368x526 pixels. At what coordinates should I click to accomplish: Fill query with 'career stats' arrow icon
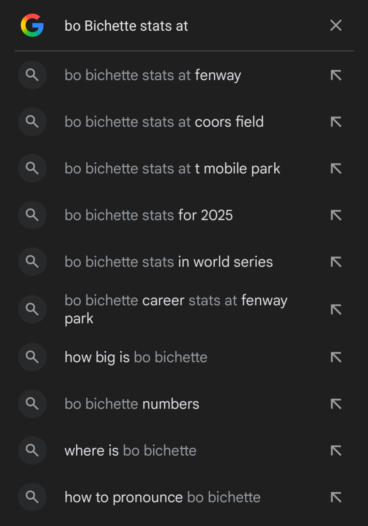336,309
